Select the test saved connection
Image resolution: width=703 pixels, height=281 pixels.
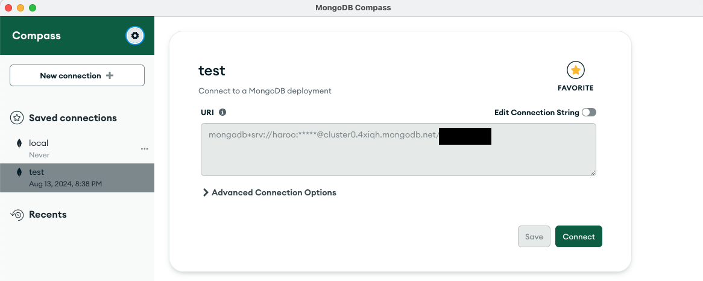point(77,178)
